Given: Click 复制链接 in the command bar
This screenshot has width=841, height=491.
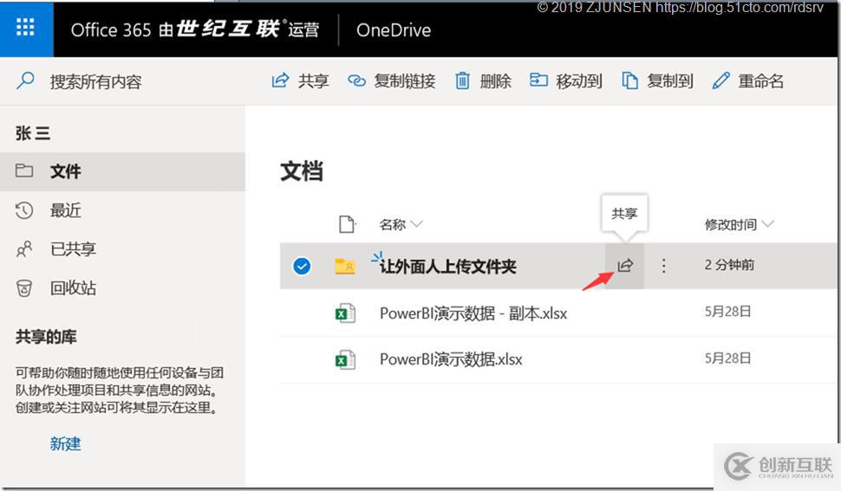Looking at the screenshot, I should [x=392, y=81].
